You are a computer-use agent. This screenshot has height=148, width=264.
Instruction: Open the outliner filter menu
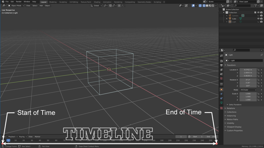tap(256, 6)
